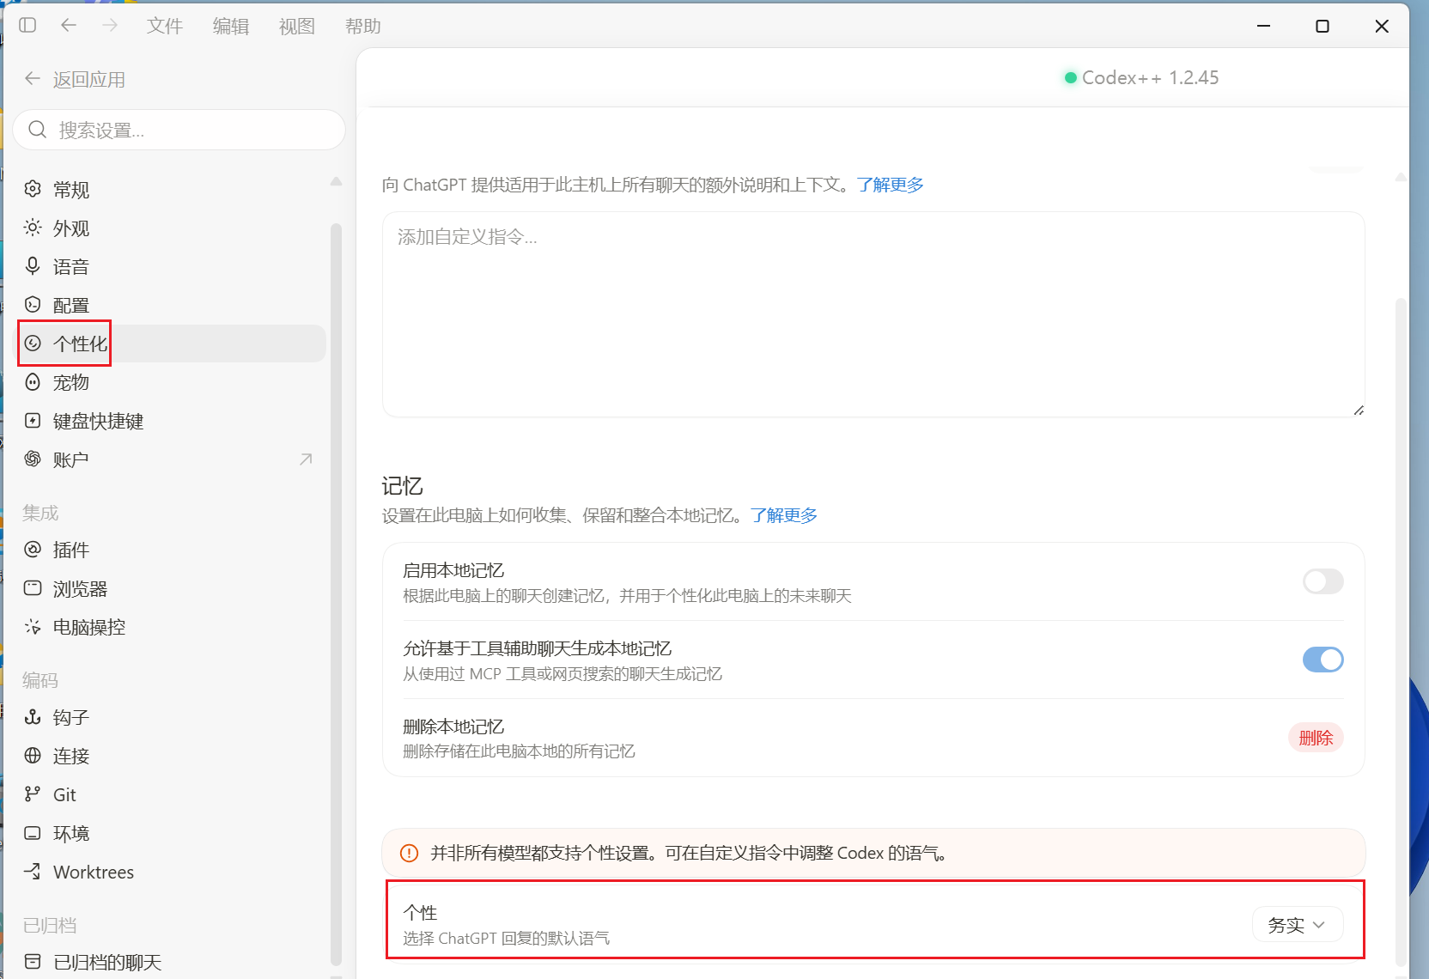Click the 键盘快捷键 icon
This screenshot has width=1429, height=979.
(33, 421)
